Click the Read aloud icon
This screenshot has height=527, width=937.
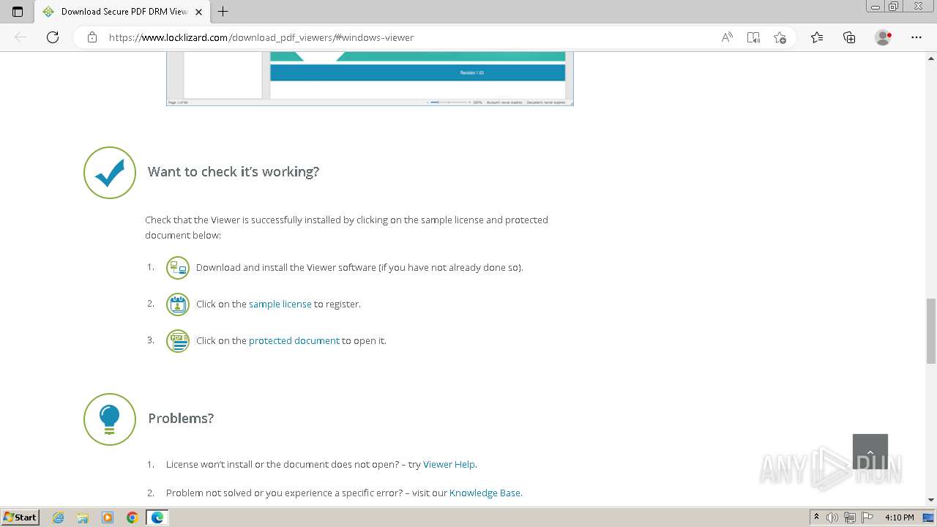click(x=727, y=37)
